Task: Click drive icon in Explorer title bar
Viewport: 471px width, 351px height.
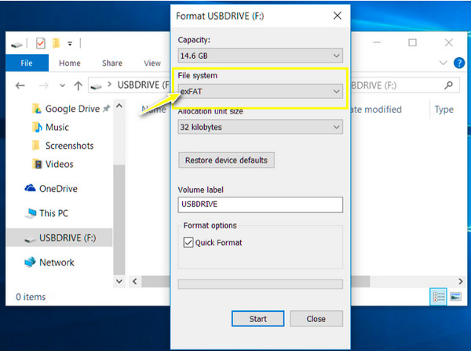Action: point(16,45)
